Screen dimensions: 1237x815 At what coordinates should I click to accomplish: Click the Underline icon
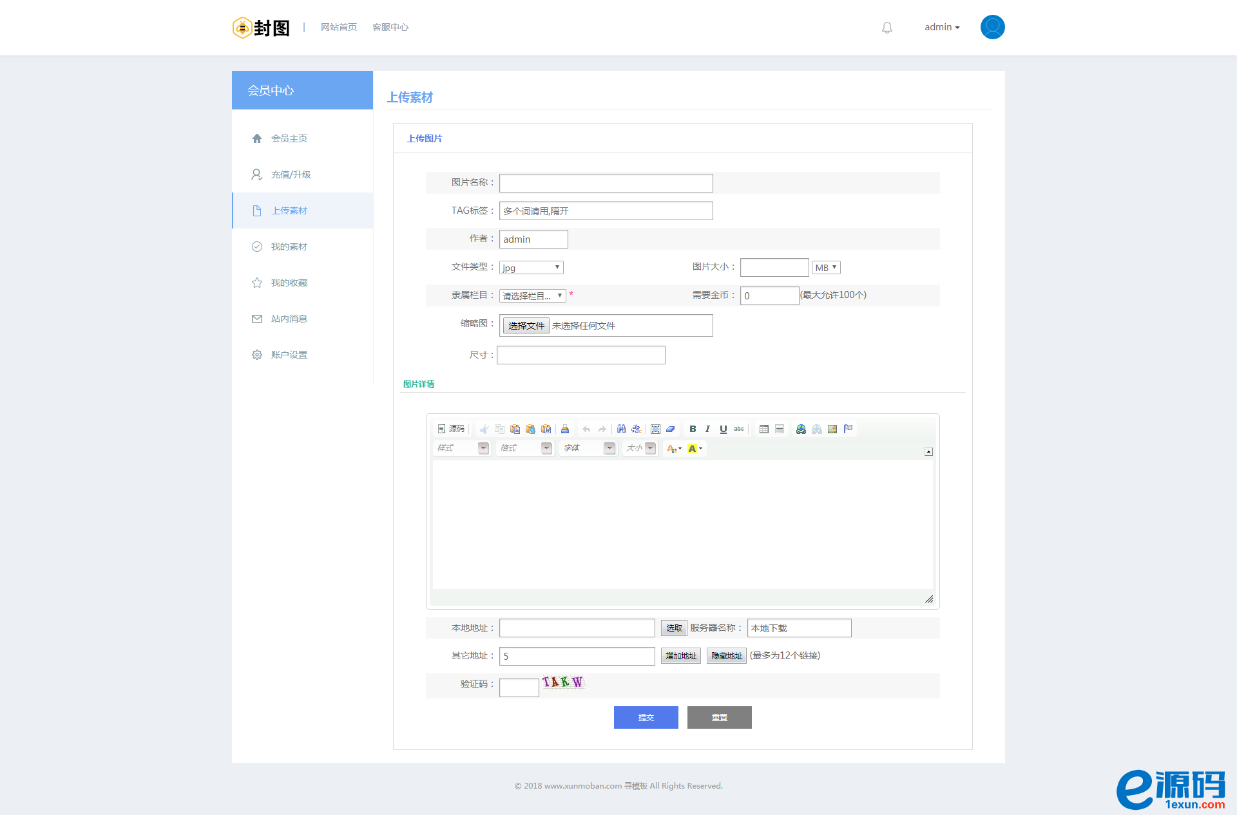click(x=723, y=429)
